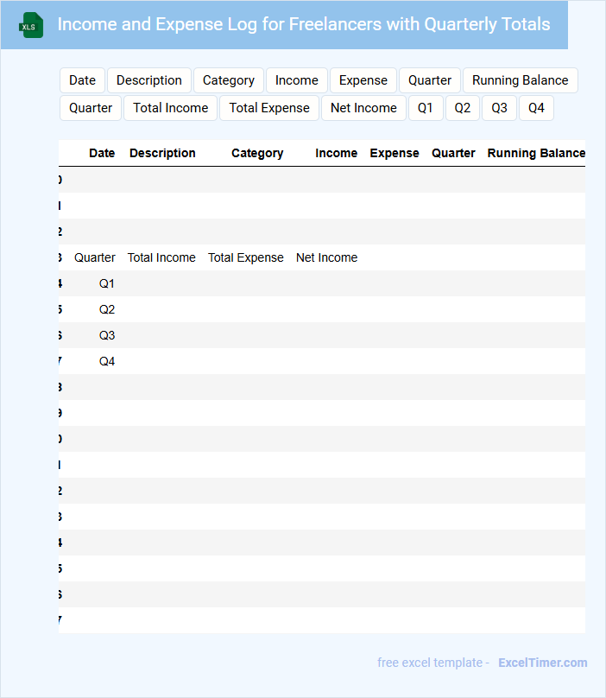Viewport: 606px width, 698px height.
Task: Click the Quarter chip beside Expense
Action: pos(430,80)
